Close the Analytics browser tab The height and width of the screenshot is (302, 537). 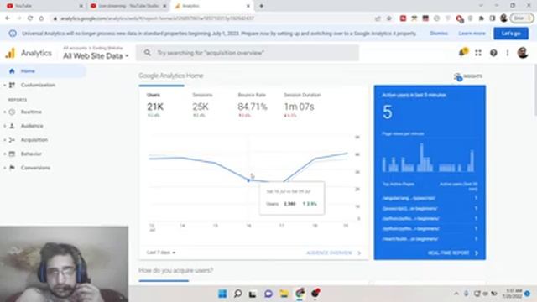(248, 6)
